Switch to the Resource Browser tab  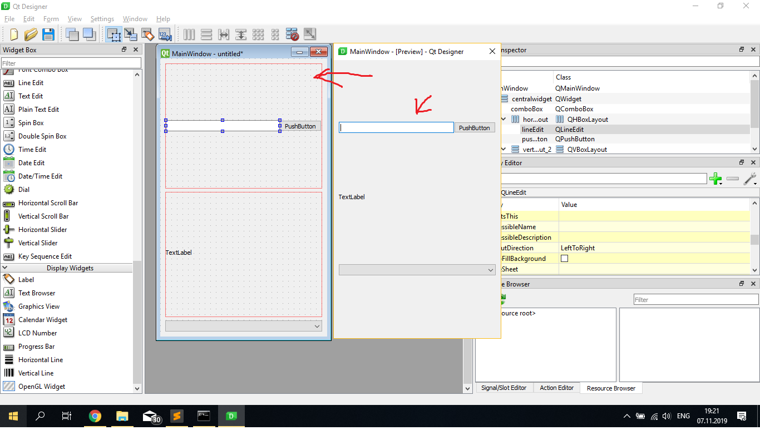(x=611, y=388)
